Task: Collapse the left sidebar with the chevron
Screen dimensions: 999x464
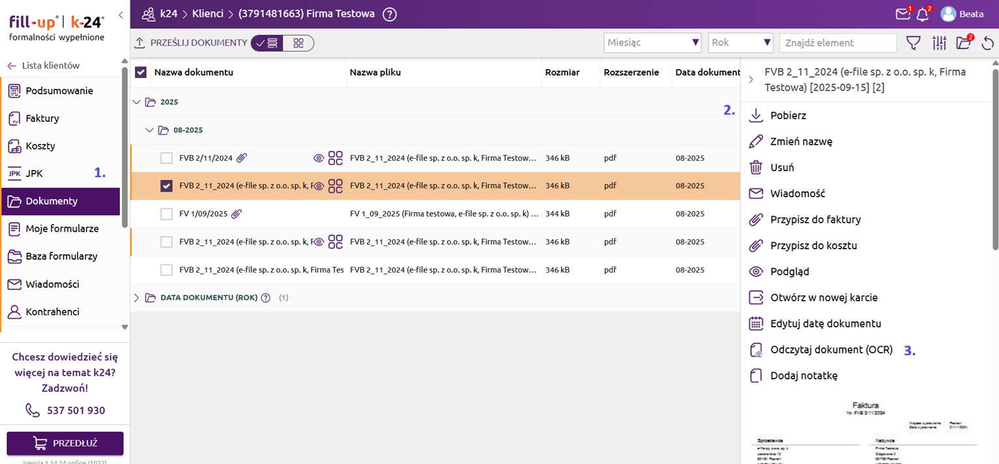Action: pyautogui.click(x=121, y=14)
